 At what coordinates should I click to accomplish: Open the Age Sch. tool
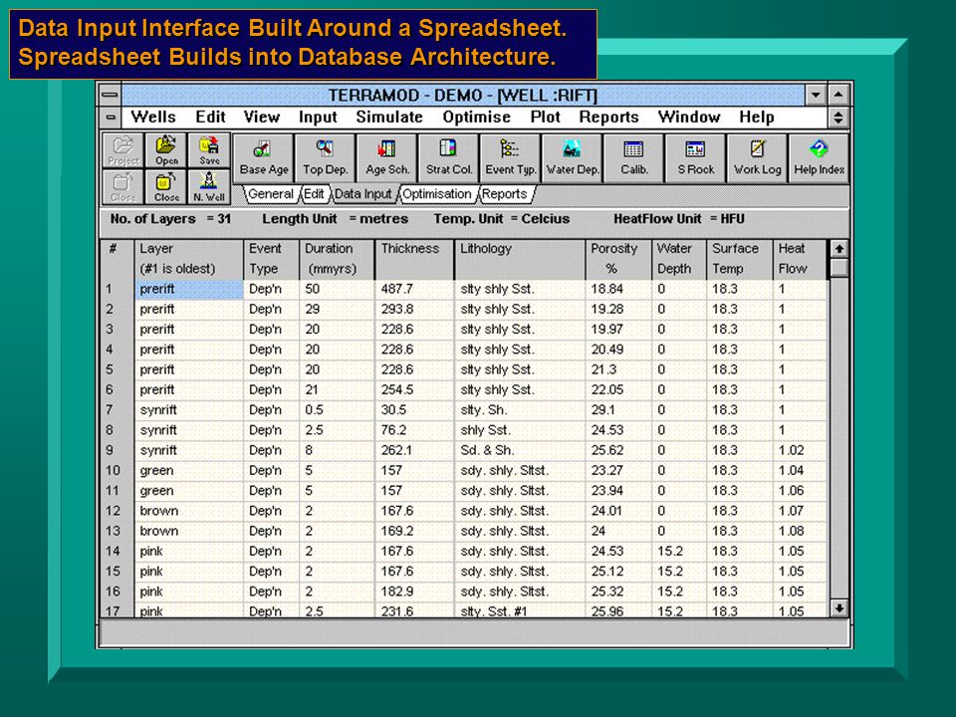pos(387,158)
